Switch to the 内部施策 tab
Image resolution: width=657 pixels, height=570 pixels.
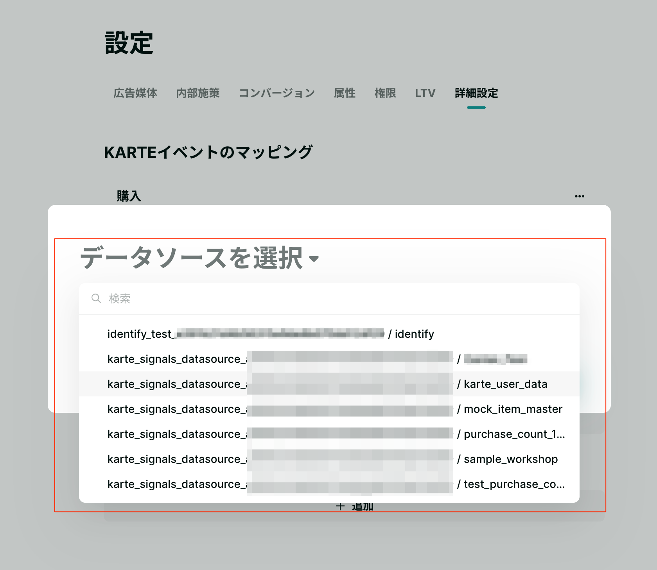(x=198, y=93)
